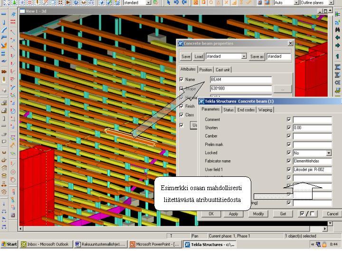The image size is (342, 256).
Task: Switch to the Attributes tab
Action: coord(188,69)
